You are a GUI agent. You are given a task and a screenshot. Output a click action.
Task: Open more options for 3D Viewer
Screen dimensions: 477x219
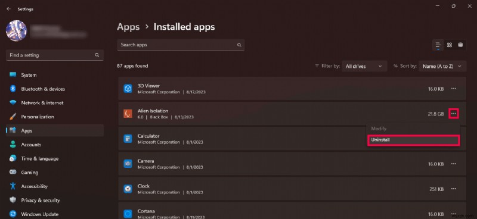(454, 89)
